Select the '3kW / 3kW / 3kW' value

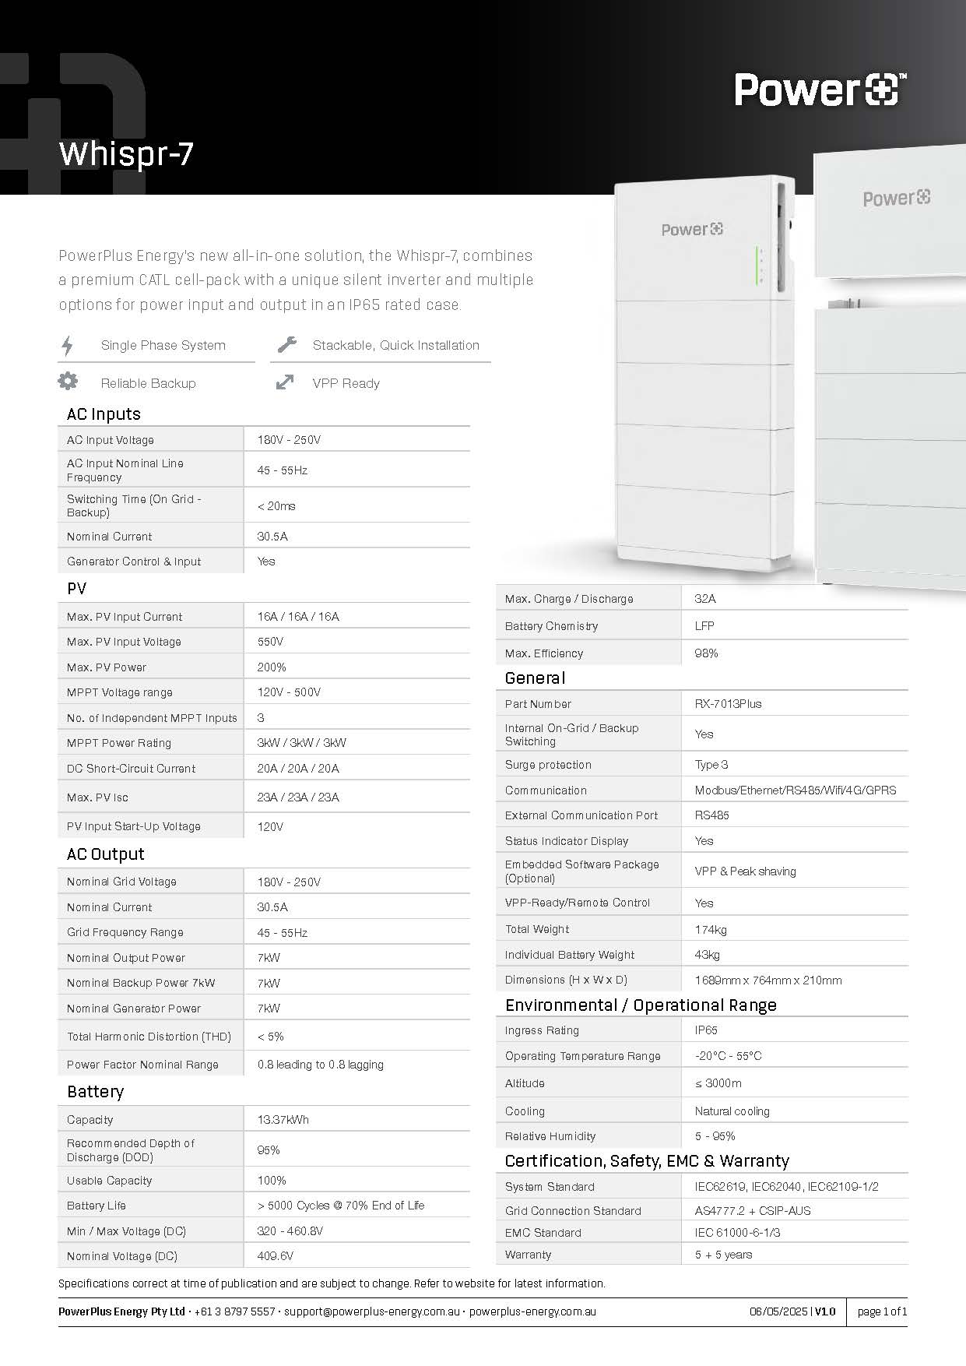302,743
